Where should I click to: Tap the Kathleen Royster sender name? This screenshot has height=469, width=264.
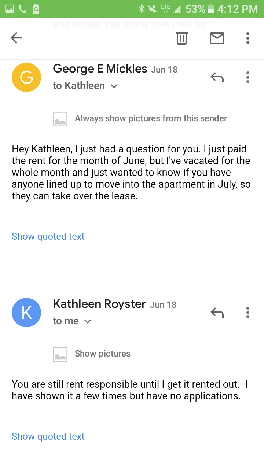point(99,304)
